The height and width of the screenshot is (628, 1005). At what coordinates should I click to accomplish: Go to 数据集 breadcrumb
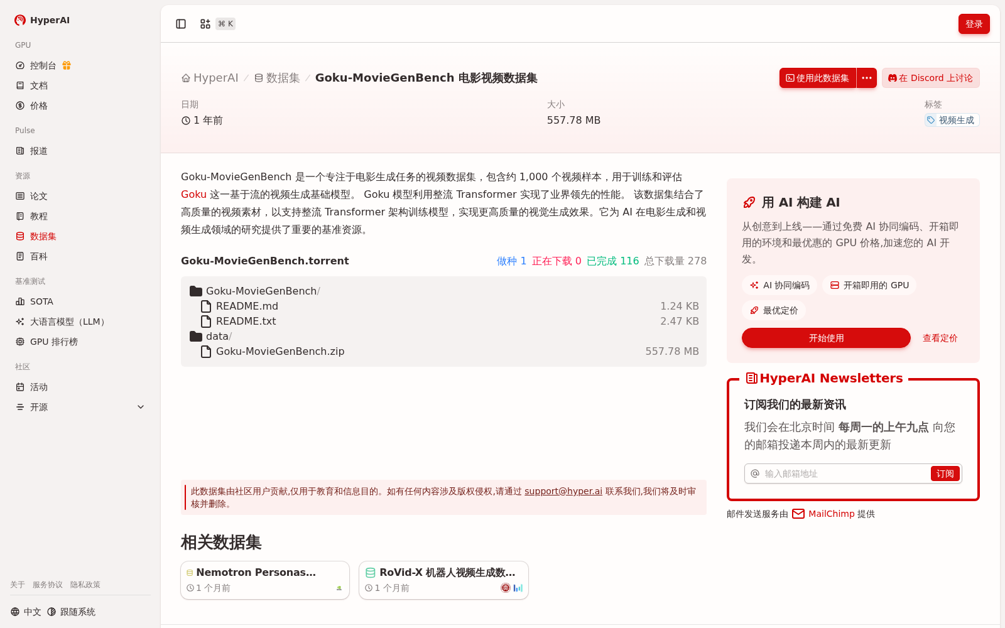click(277, 78)
